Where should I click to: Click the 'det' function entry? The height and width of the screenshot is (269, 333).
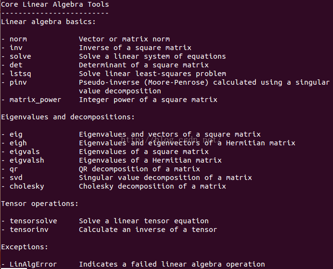click(16, 65)
